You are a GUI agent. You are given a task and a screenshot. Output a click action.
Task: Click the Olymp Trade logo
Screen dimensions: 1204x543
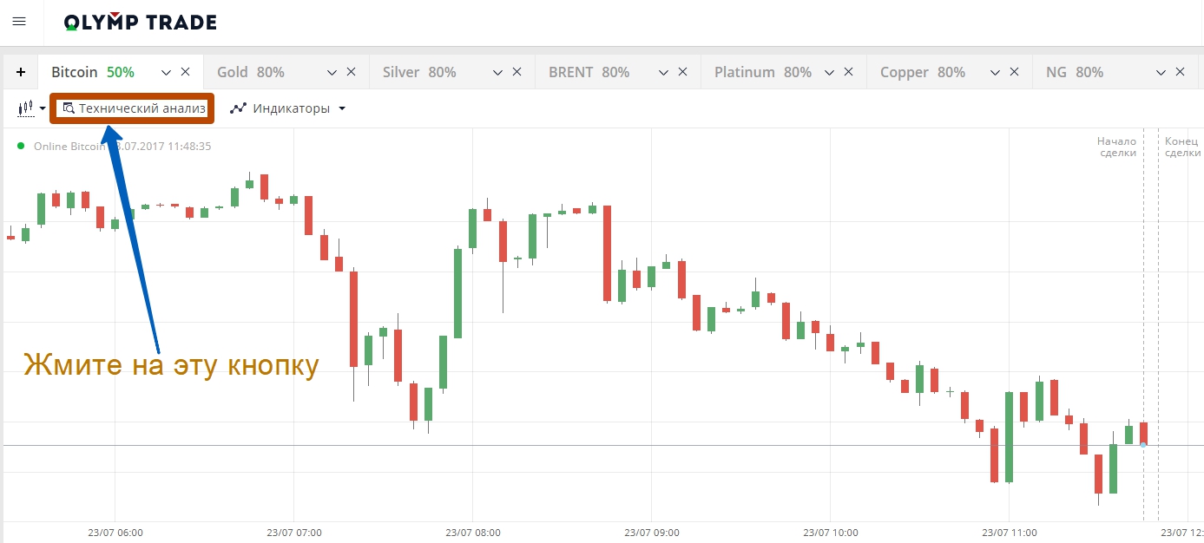(141, 23)
